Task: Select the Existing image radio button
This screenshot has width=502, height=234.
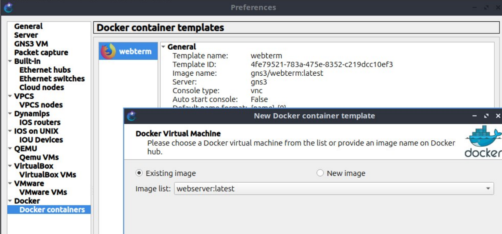Action: [139, 173]
